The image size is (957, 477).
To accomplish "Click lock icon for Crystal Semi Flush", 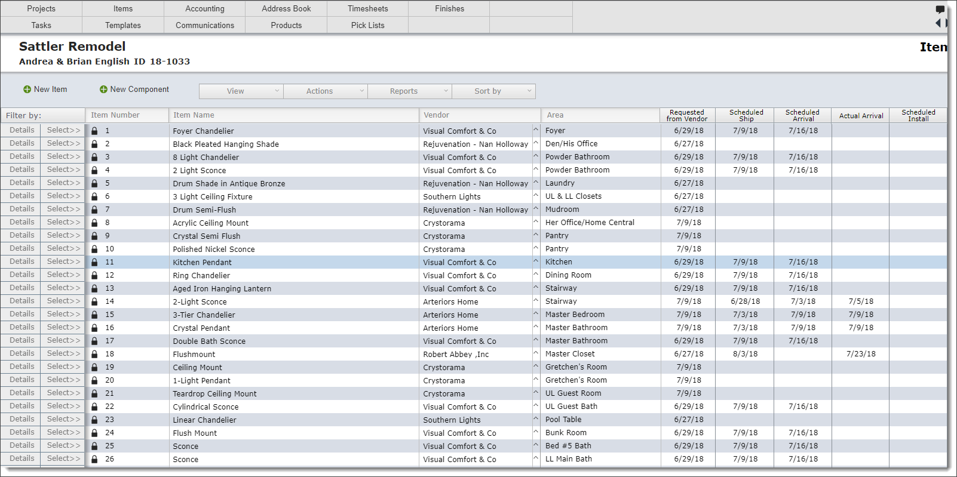I will 94,236.
